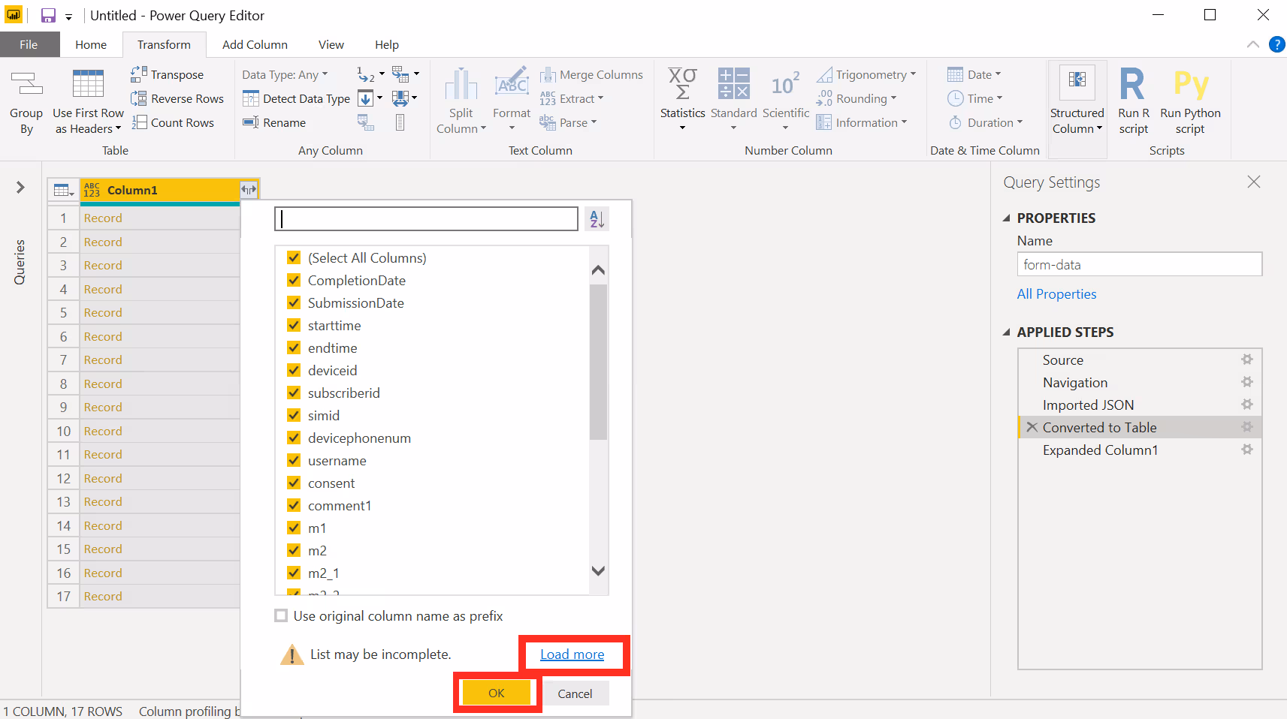Click the Transpose table button
Viewport: 1287px width, 719px height.
167,74
